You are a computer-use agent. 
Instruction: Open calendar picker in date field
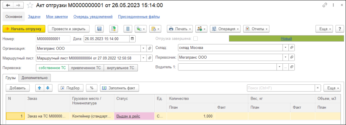click(x=132, y=39)
